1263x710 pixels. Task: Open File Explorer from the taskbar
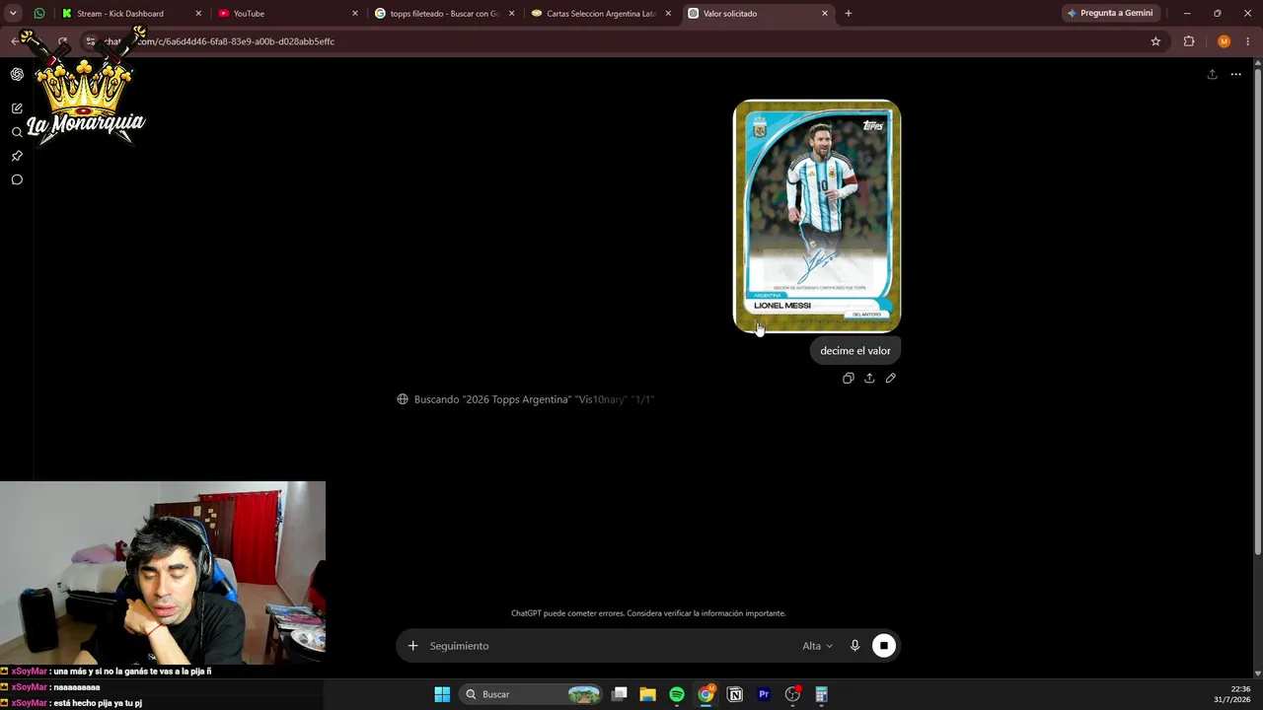648,694
